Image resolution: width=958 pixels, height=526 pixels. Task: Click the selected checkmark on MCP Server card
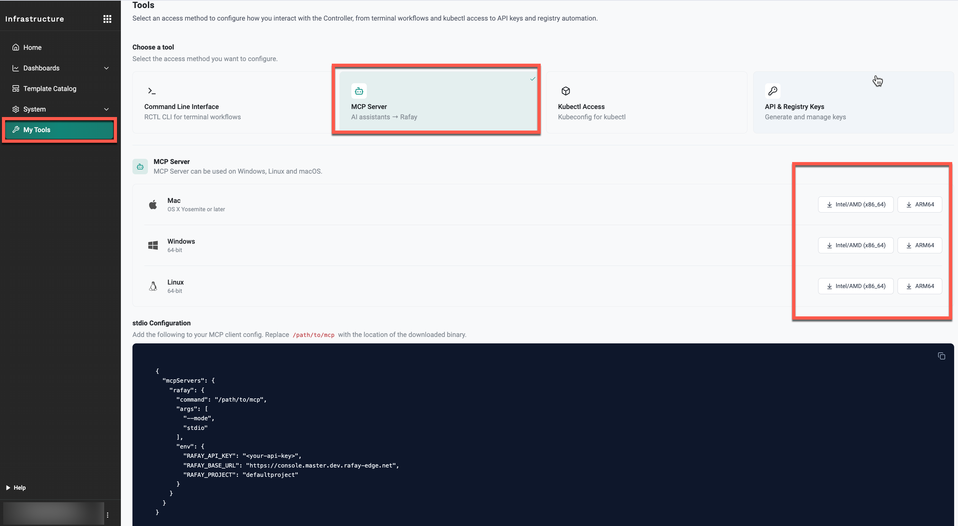(x=533, y=79)
